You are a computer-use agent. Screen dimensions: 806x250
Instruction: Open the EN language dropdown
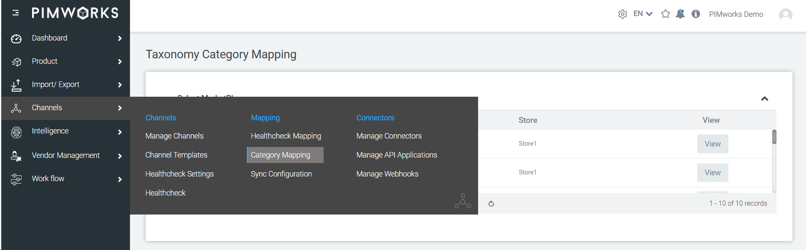643,14
